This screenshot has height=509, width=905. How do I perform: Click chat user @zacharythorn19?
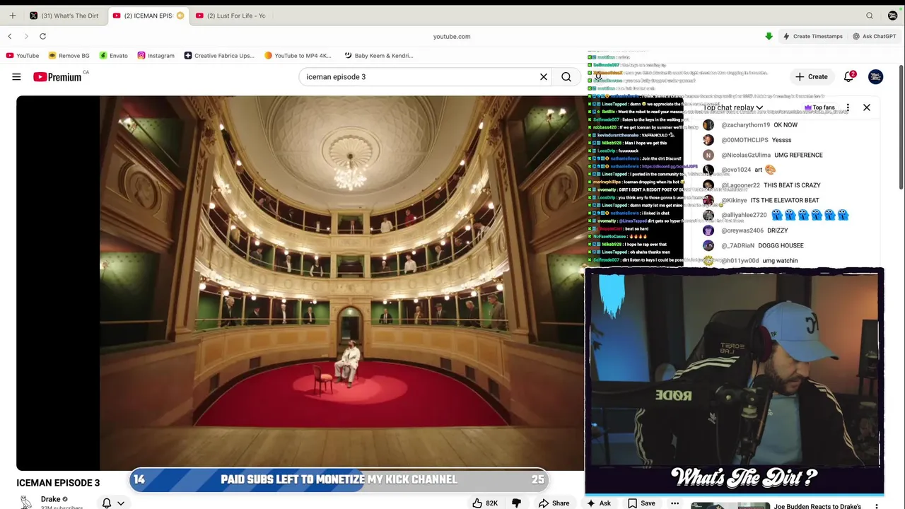click(745, 125)
